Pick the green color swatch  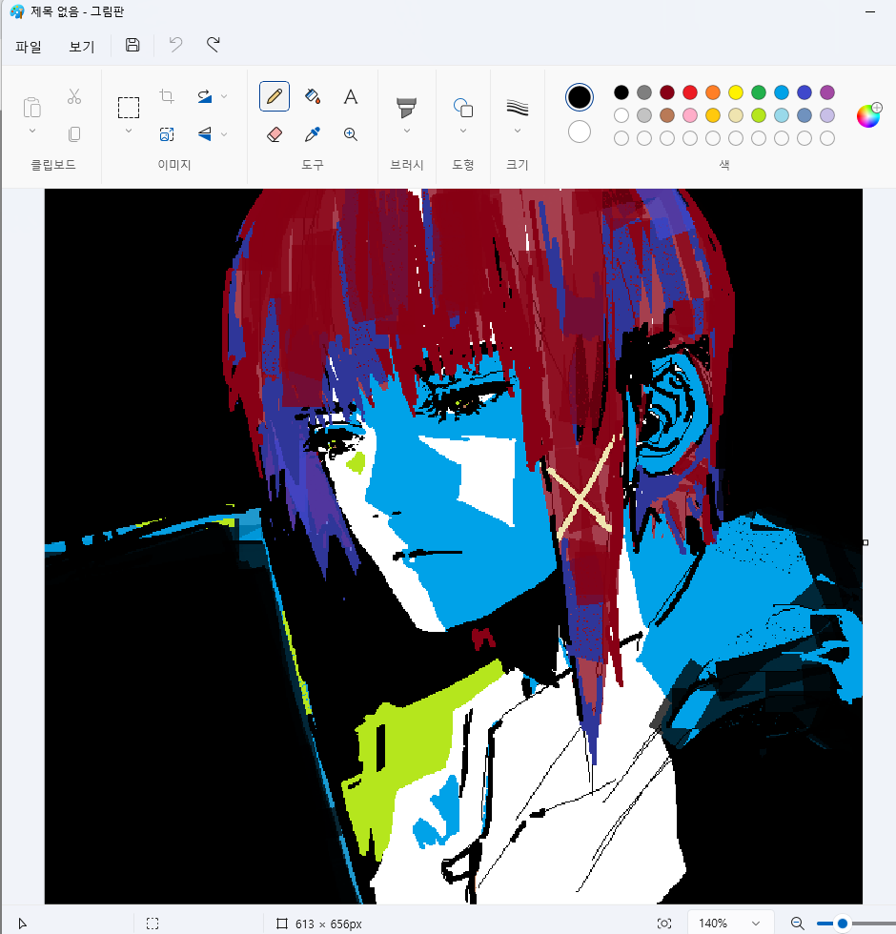click(x=759, y=92)
